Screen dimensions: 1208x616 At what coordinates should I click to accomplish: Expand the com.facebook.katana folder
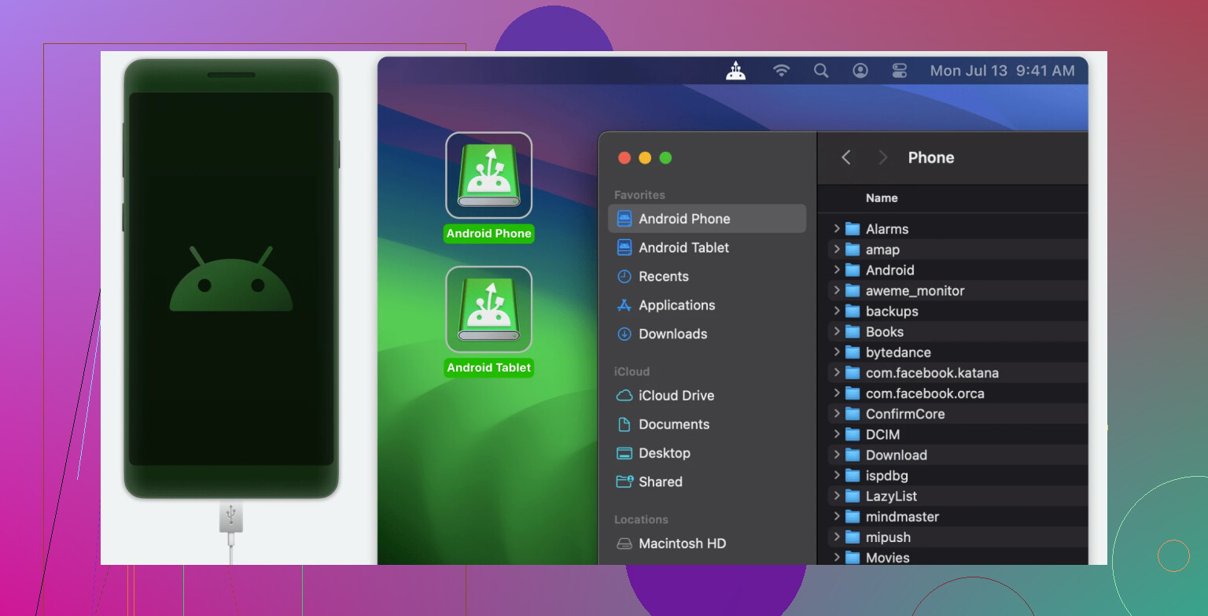[x=837, y=373]
